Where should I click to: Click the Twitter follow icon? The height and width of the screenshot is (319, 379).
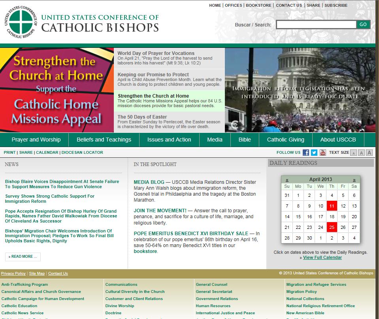coord(314,153)
